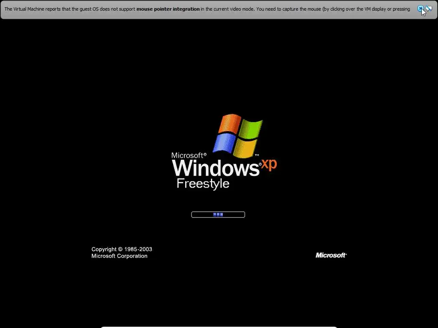Image resolution: width=438 pixels, height=328 pixels.
Task: Click the don't-show-again message icon
Action: click(429, 9)
